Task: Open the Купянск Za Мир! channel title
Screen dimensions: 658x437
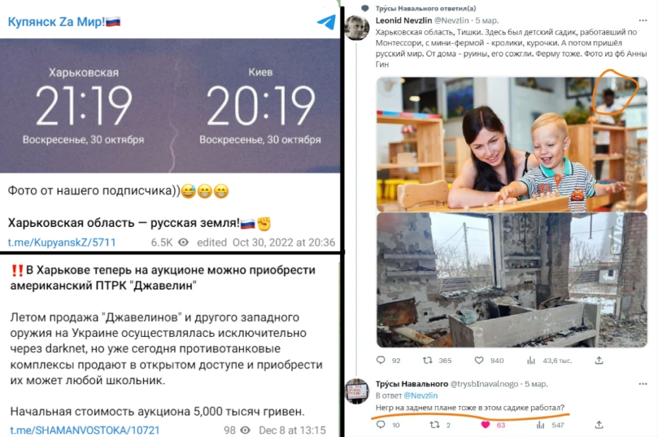Action: [x=64, y=21]
